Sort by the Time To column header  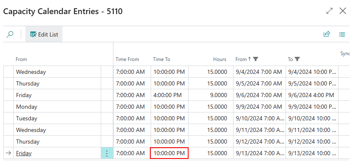coord(162,59)
